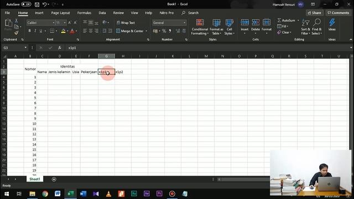Apply Percent style

[x=164, y=31]
